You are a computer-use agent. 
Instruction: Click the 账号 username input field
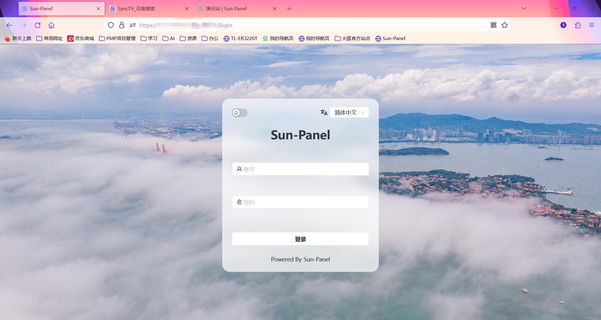click(x=300, y=169)
